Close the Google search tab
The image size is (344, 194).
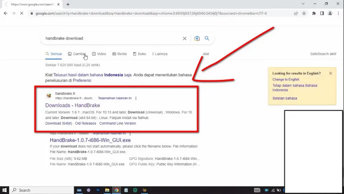point(58,5)
